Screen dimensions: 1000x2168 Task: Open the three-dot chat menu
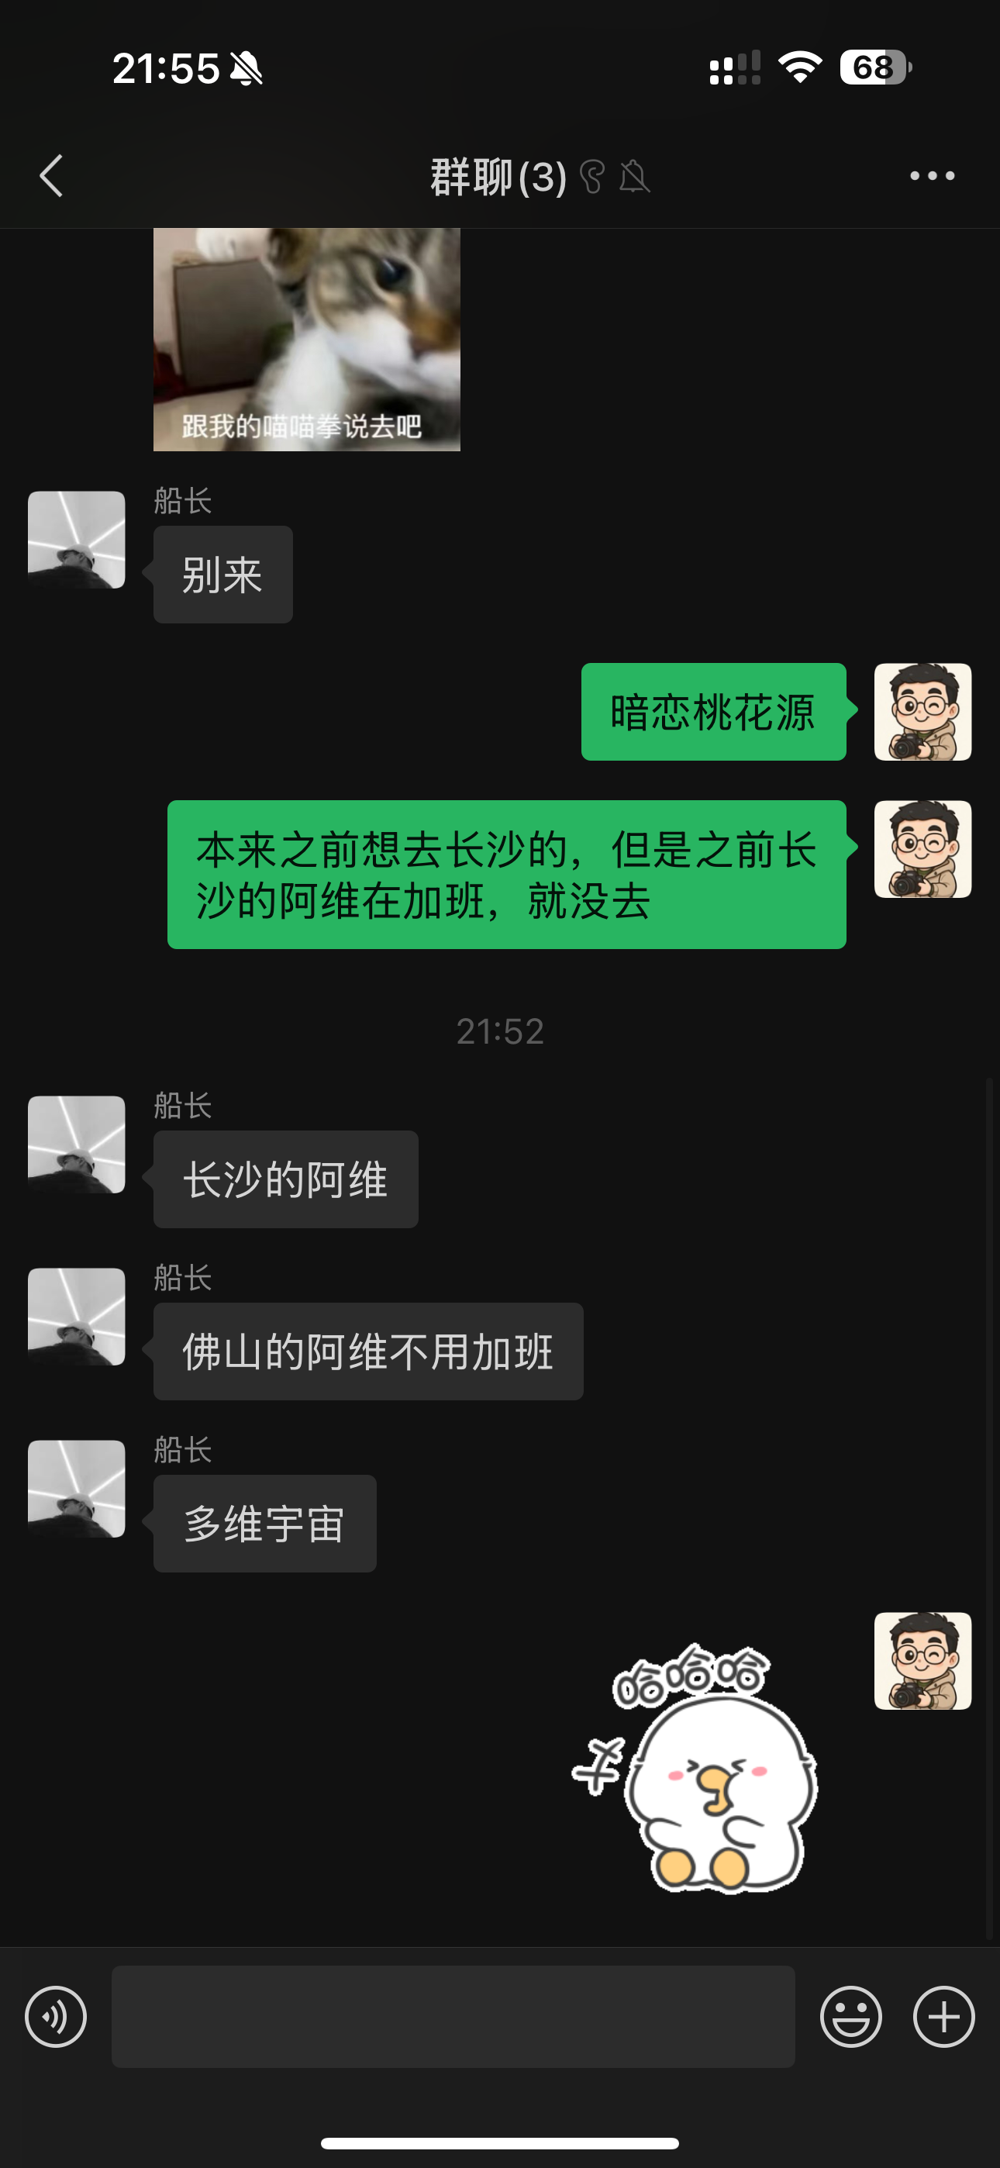click(932, 176)
